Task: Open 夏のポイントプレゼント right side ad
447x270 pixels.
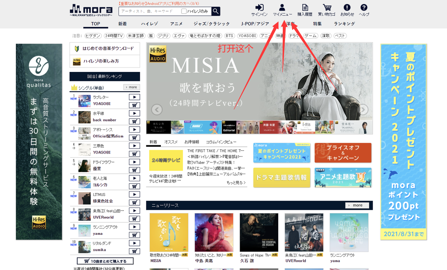Action: click(403, 142)
